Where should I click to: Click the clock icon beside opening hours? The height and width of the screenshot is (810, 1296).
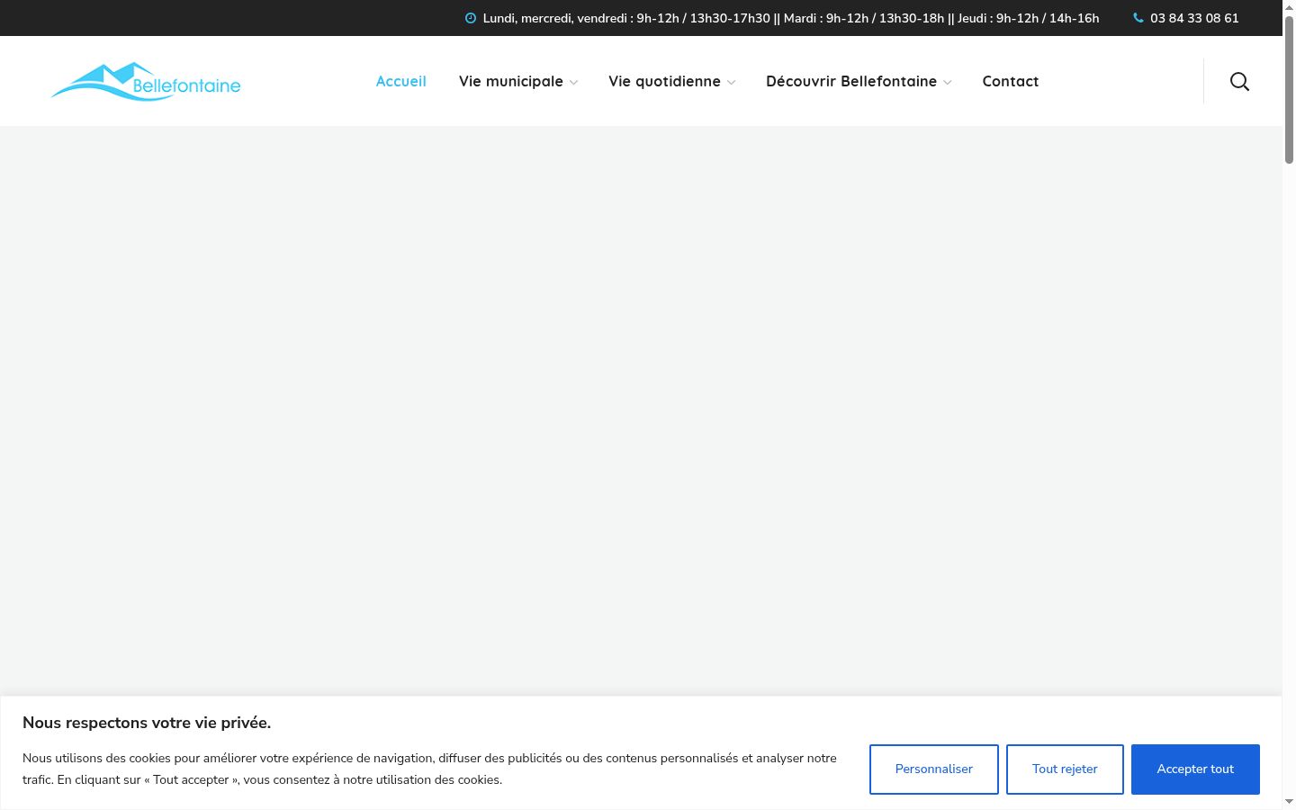click(471, 18)
